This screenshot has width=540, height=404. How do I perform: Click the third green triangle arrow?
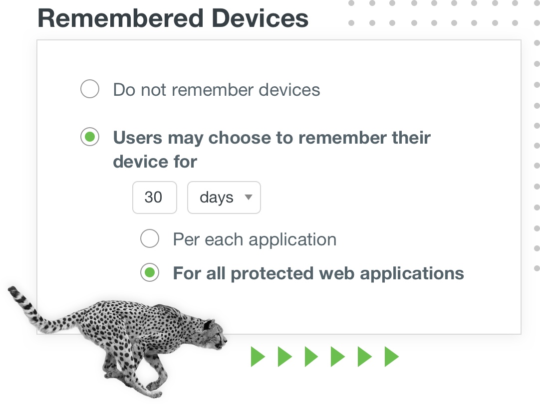pos(311,357)
